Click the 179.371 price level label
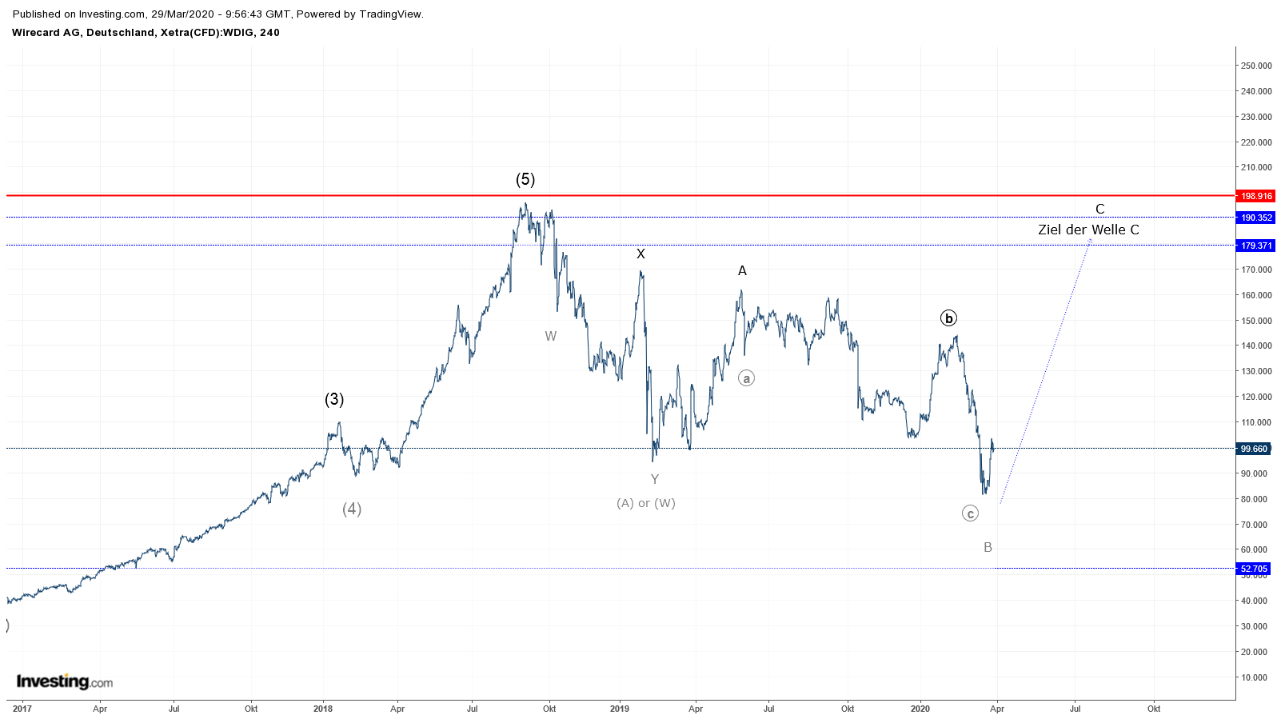 (1255, 246)
